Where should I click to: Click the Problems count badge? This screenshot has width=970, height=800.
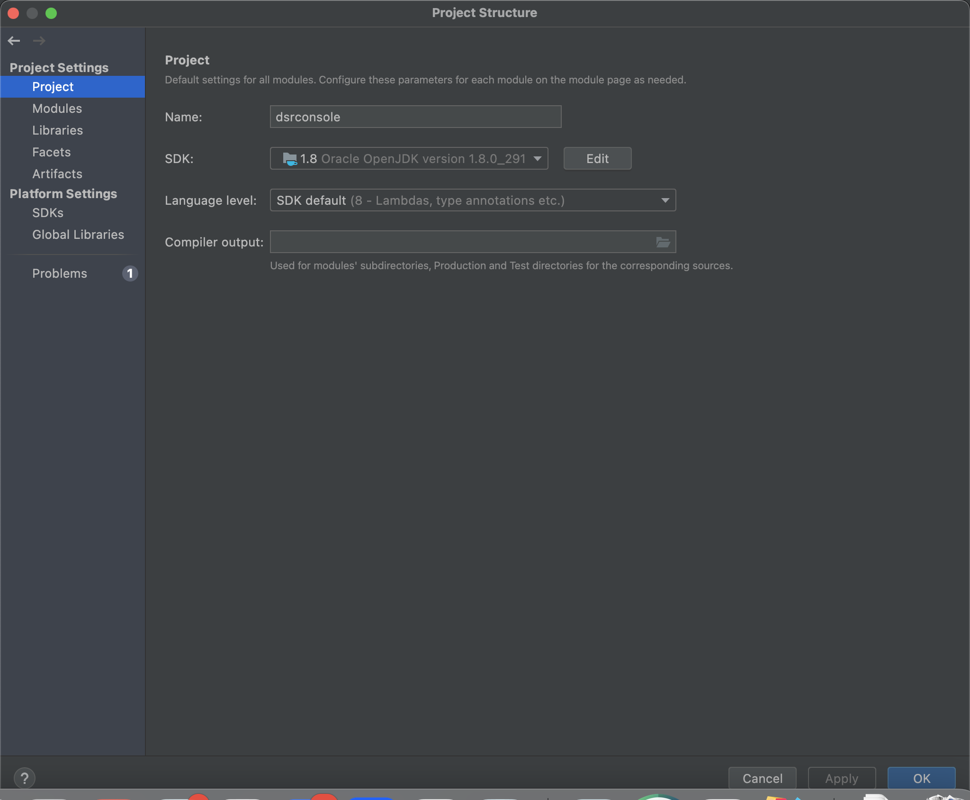(130, 273)
